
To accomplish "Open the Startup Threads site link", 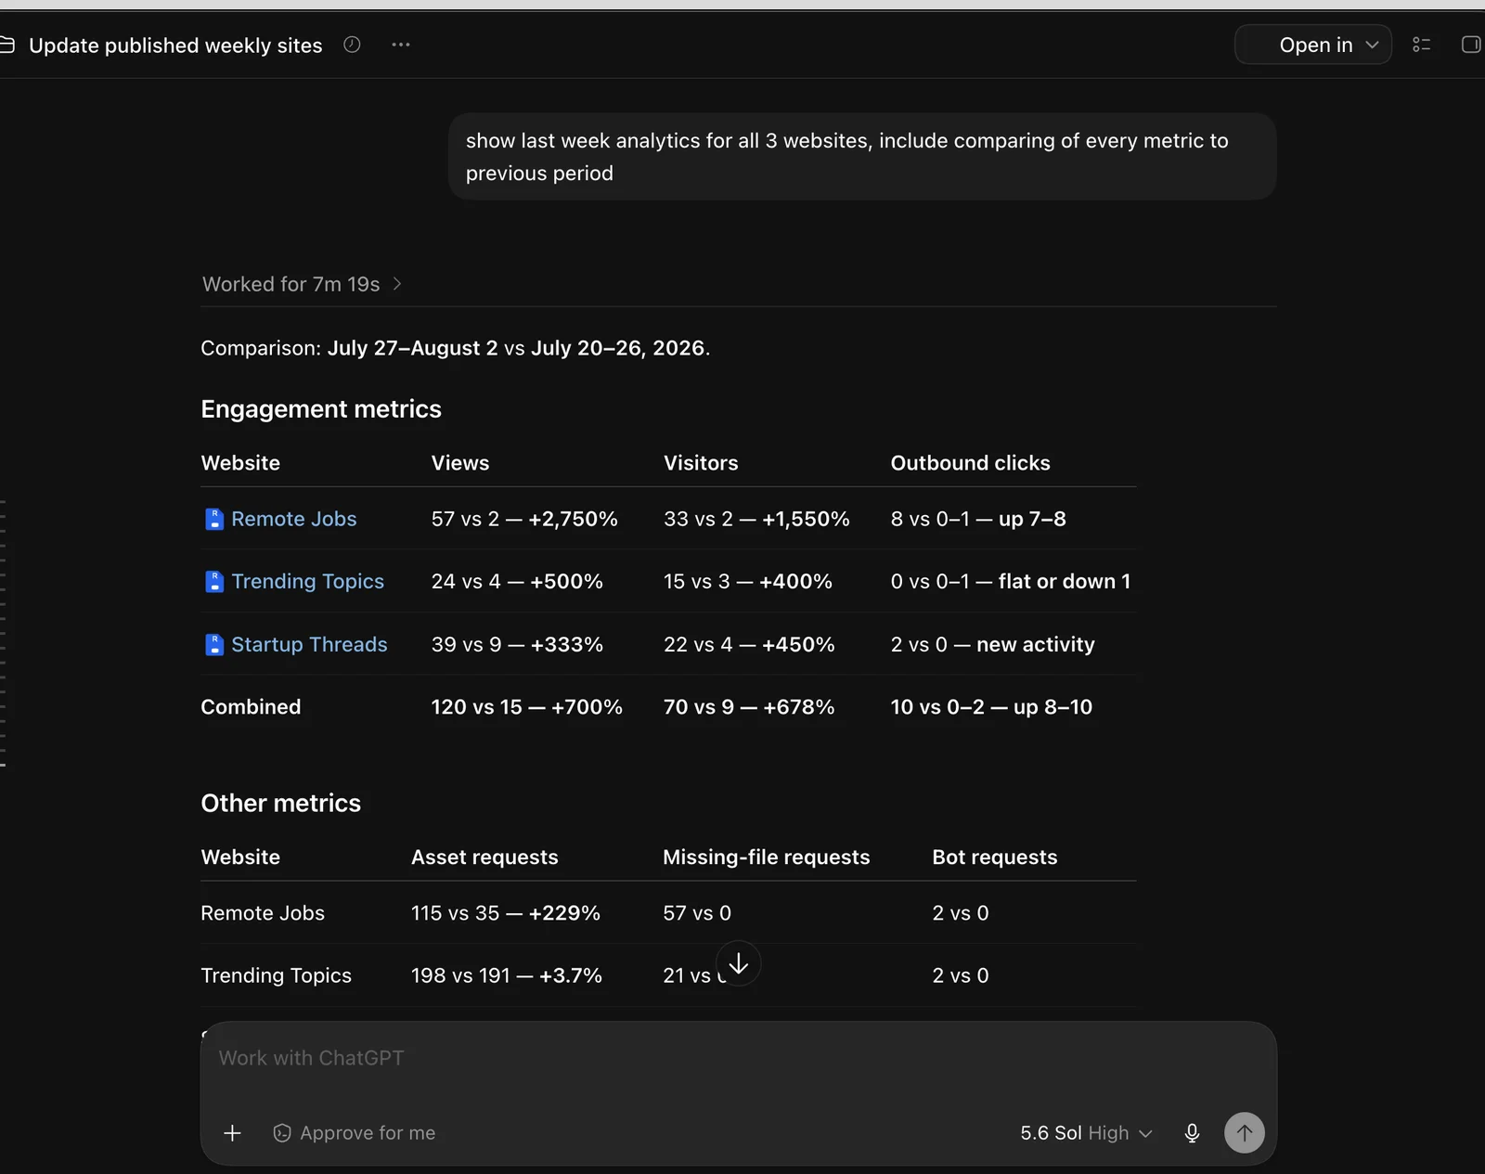I will coord(309,644).
